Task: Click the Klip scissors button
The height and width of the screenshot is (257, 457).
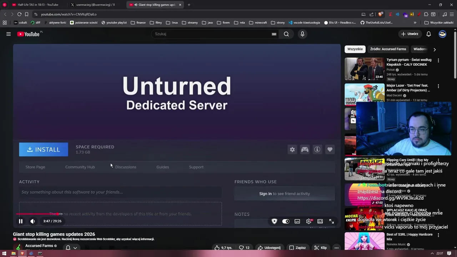Action: tap(320, 248)
